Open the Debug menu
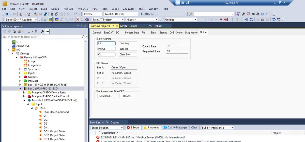Screen dimensions: 305x142 [55, 9]
